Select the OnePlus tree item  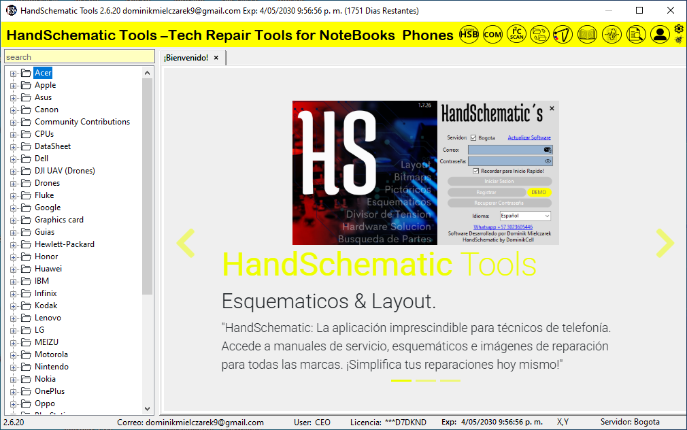pos(50,391)
